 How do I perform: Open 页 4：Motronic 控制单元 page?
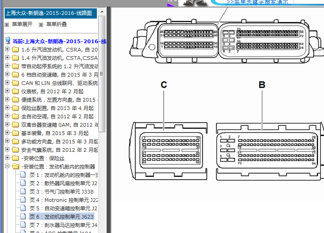64,200
